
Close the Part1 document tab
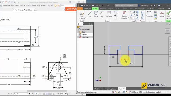click(124, 89)
